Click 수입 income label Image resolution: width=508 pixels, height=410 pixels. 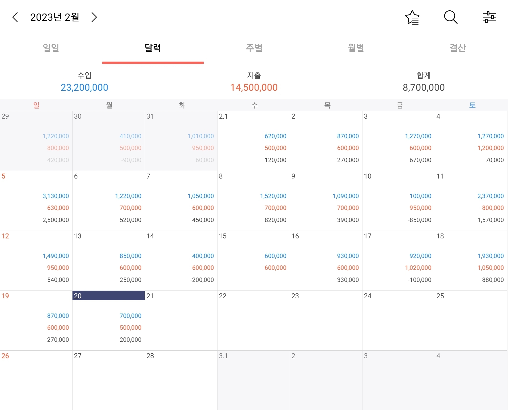point(84,75)
